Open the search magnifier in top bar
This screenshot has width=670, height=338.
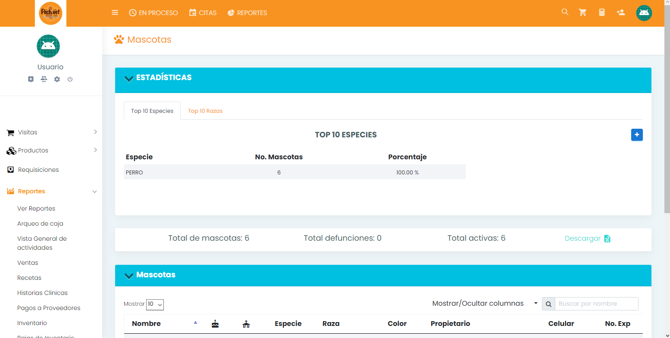coord(565,12)
